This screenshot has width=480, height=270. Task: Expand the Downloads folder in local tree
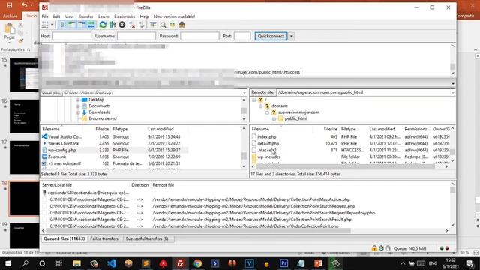pyautogui.click(x=78, y=112)
